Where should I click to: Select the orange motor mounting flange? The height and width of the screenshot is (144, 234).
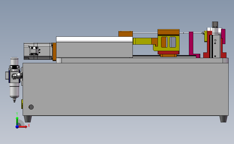[x=54, y=52]
